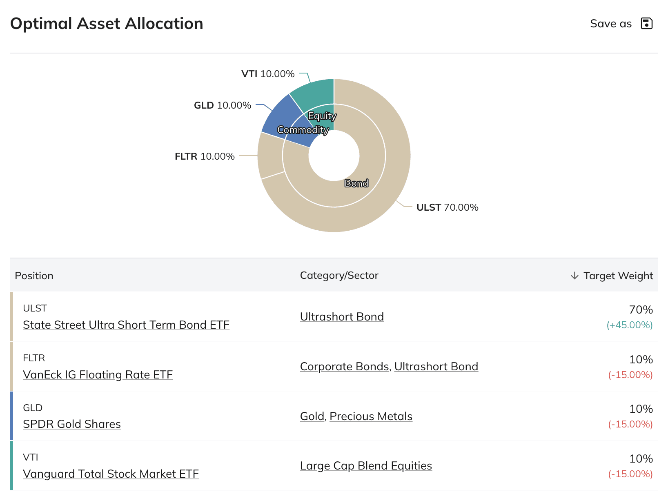Click the blue color bar beside GLD
This screenshot has height=503, width=668.
11,416
